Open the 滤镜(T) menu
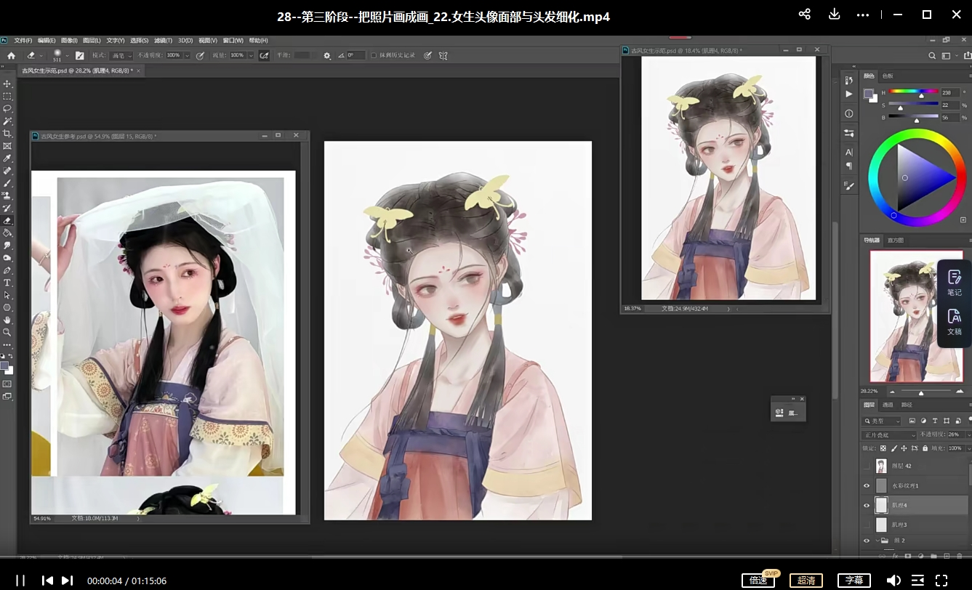Image resolution: width=972 pixels, height=590 pixels. pyautogui.click(x=164, y=41)
